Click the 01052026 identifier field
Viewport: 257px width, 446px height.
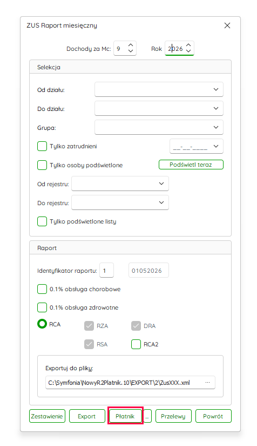tap(148, 270)
